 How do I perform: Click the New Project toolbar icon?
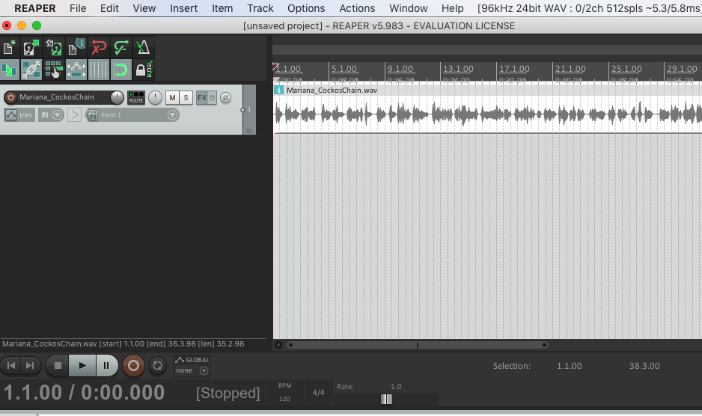[x=10, y=49]
